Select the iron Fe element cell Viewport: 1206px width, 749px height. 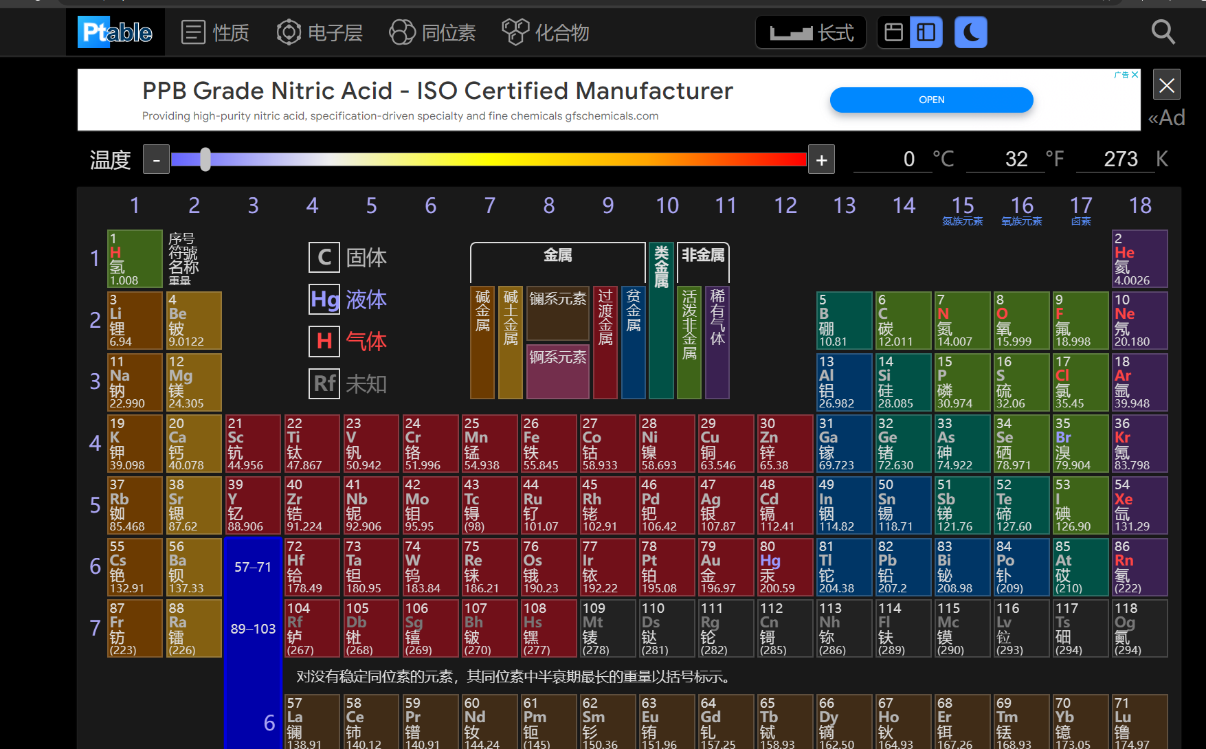tap(548, 443)
